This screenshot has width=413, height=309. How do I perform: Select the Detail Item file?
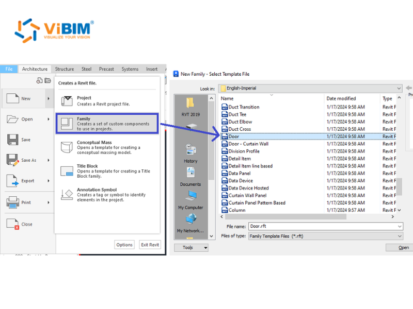click(308, 159)
